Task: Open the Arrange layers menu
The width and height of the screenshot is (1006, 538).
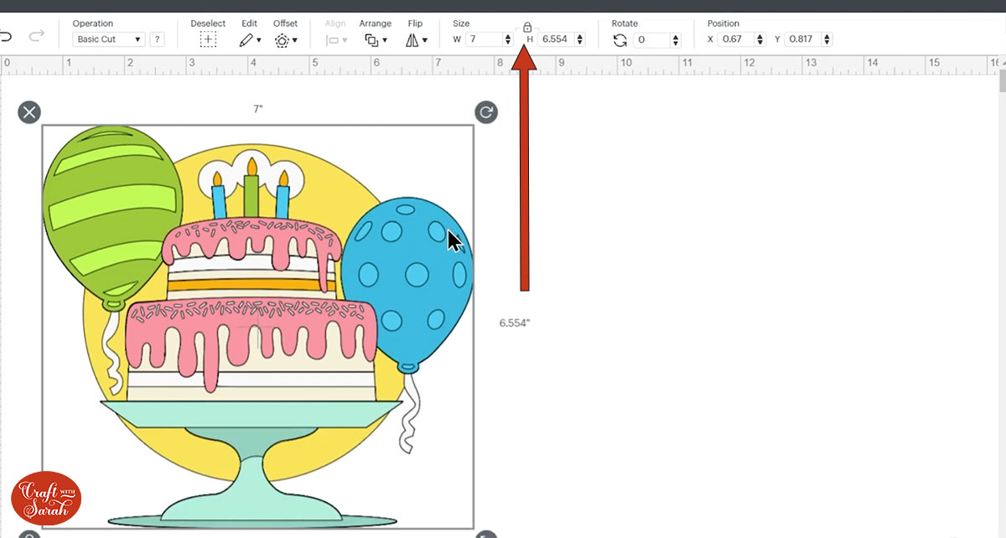Action: (375, 39)
